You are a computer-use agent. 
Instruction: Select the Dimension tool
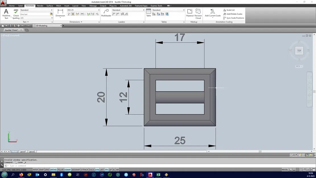pyautogui.click(x=60, y=13)
